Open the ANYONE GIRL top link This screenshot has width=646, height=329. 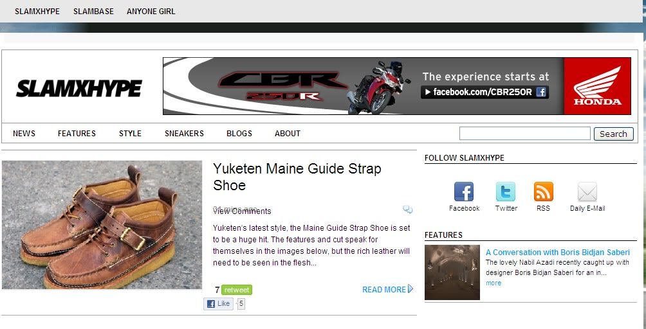[151, 12]
